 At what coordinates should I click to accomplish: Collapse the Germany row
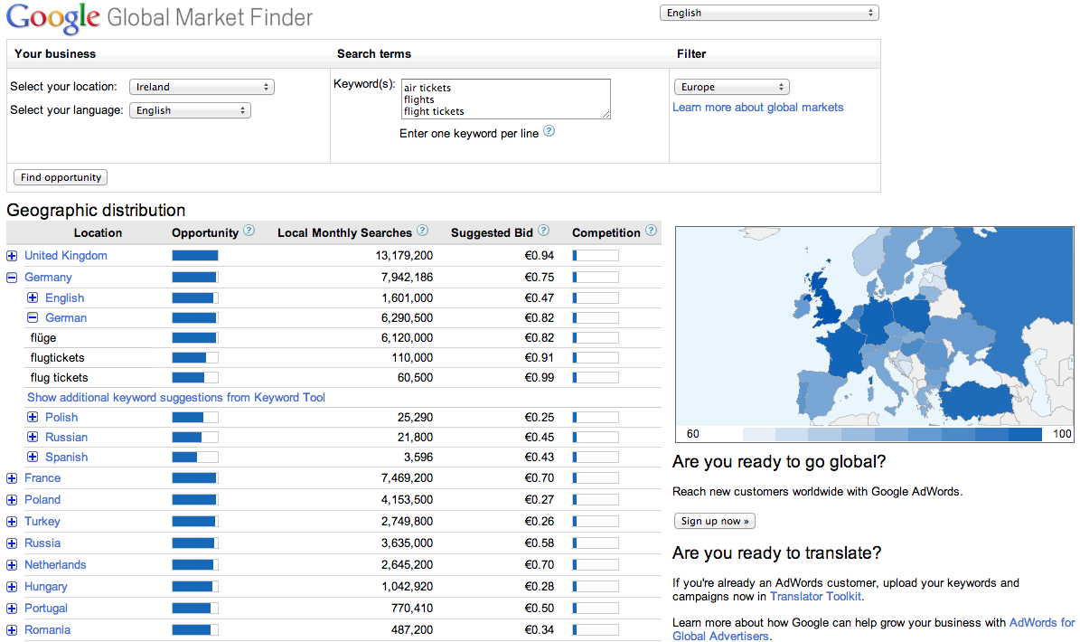click(12, 278)
